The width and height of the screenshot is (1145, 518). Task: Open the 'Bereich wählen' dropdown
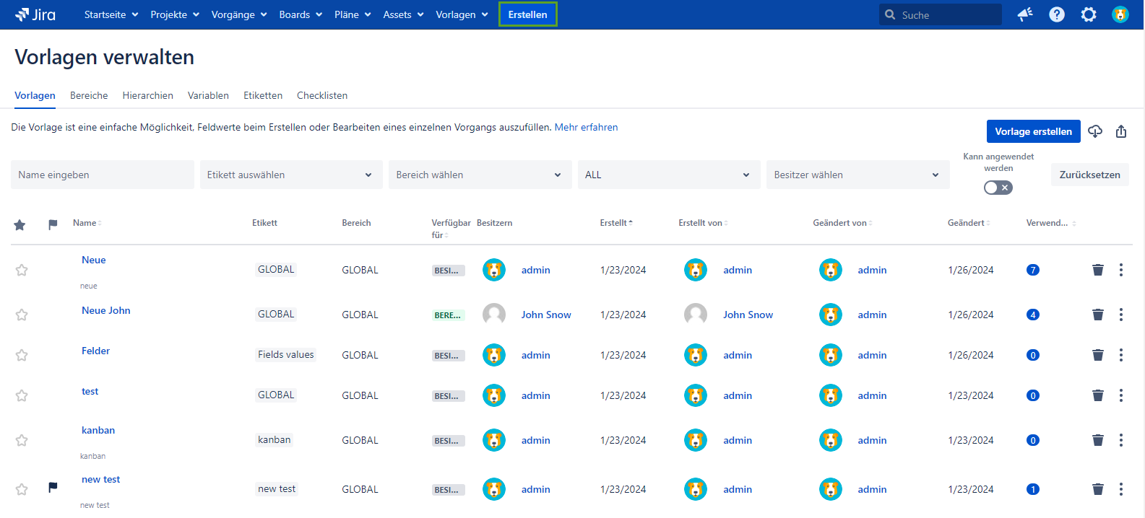tap(480, 175)
